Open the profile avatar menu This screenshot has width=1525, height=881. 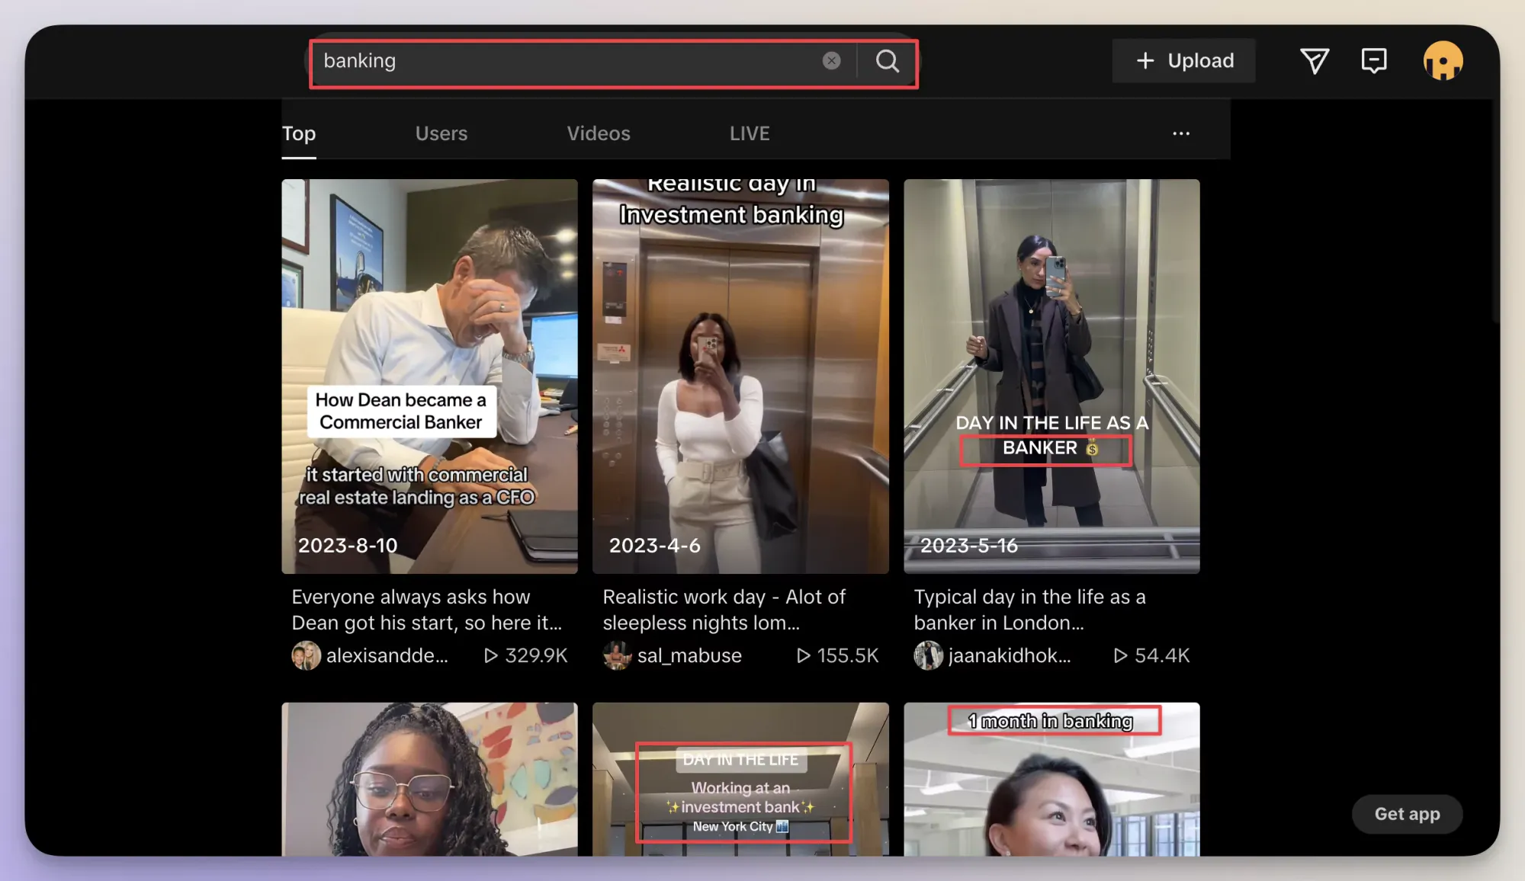click(x=1443, y=61)
